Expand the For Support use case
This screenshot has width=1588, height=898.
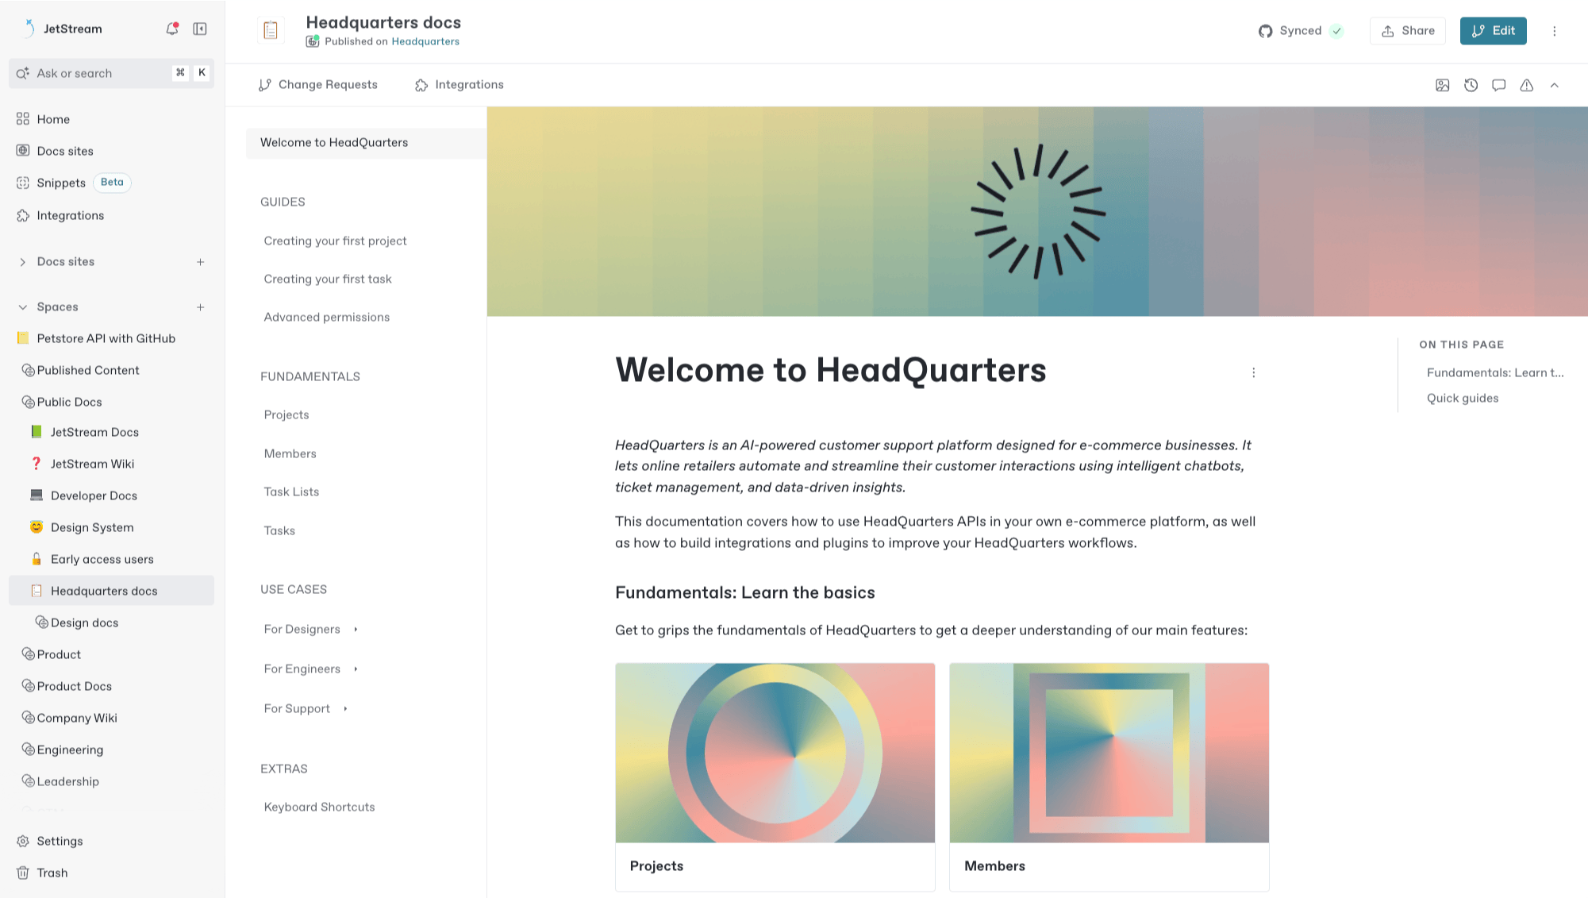(346, 708)
